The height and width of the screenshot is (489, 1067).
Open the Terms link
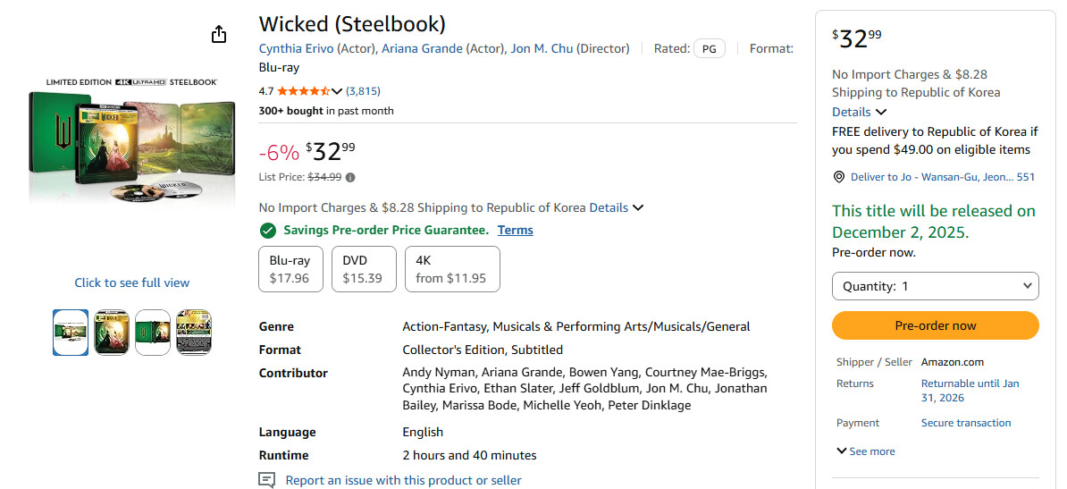515,231
